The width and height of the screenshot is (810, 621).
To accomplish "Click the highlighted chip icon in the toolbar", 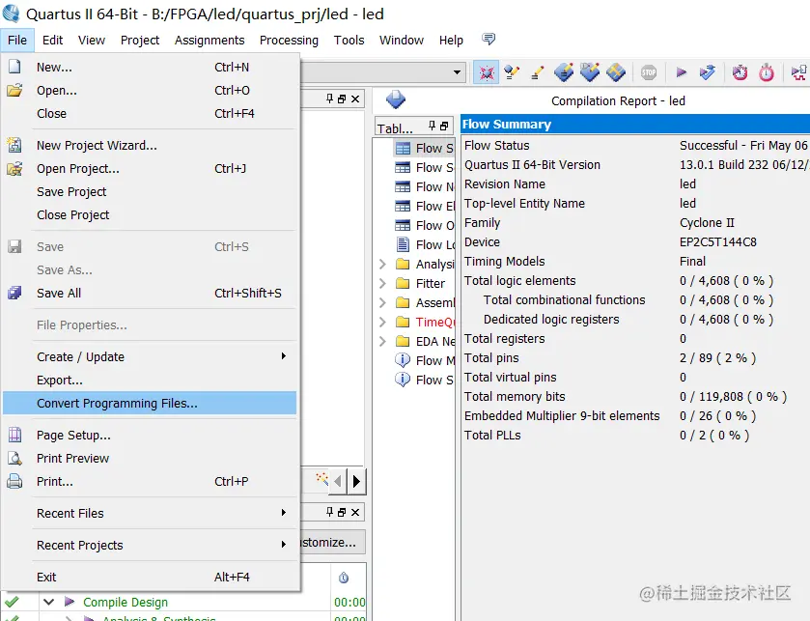I will point(487,72).
